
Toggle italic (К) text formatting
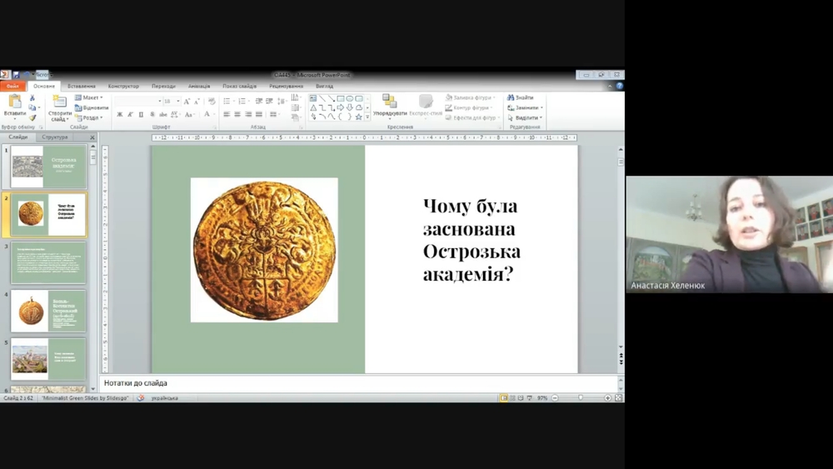click(130, 115)
